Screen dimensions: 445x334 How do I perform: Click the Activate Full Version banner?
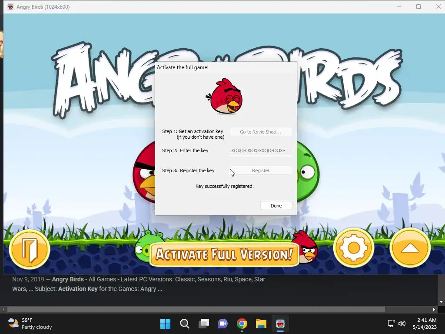[x=224, y=254]
